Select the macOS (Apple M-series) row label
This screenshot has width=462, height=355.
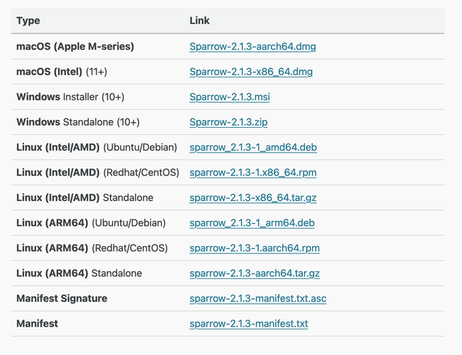pos(75,47)
